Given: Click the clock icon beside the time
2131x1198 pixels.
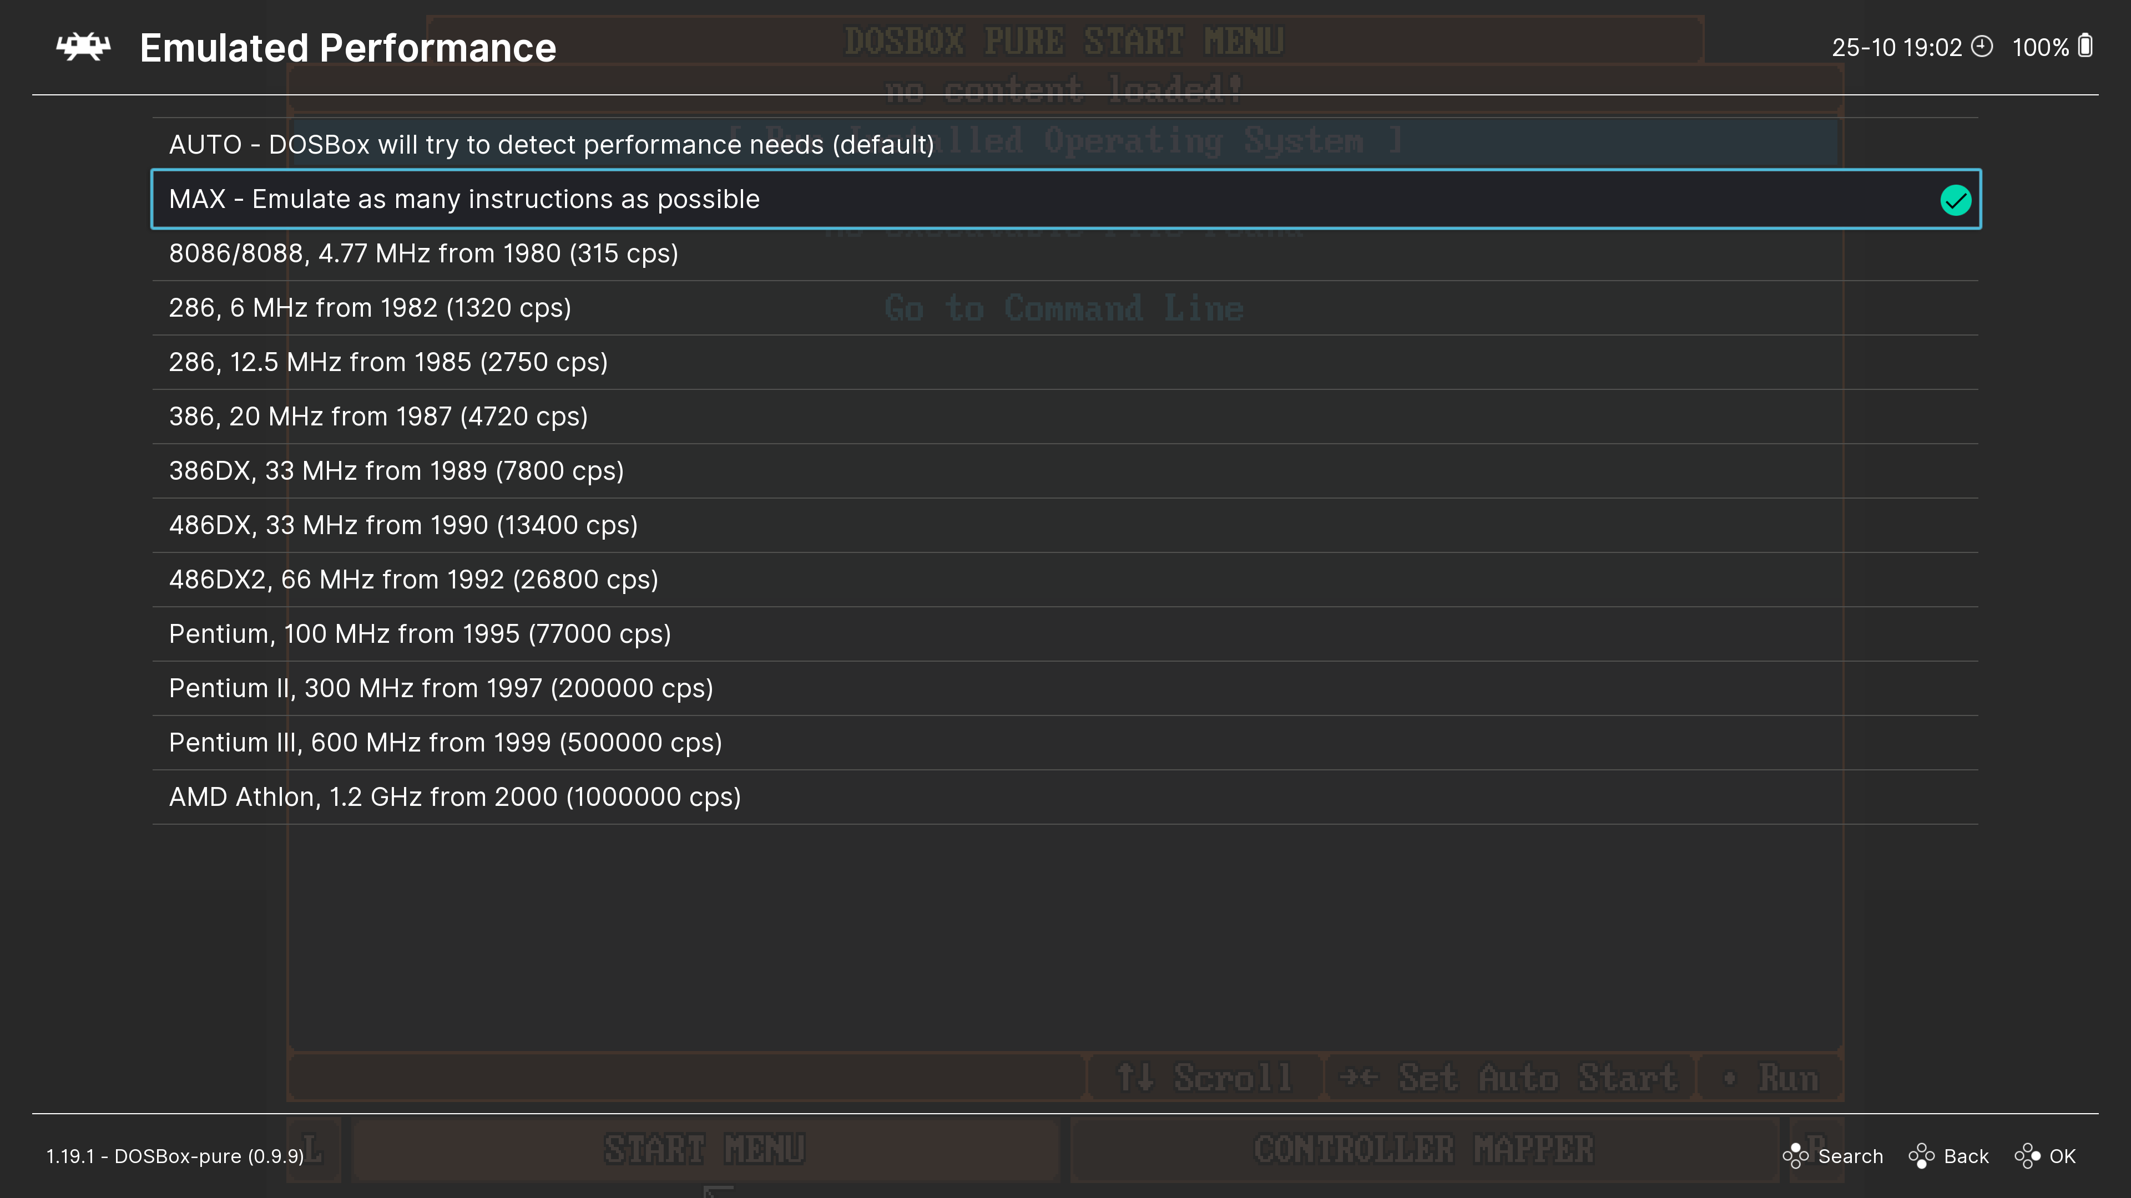Looking at the screenshot, I should coord(1982,46).
